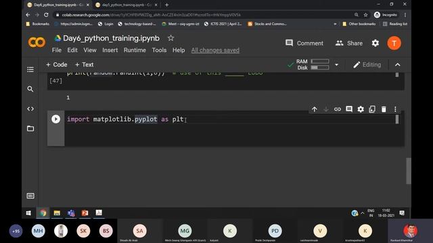Open the Edit menu
This screenshot has width=433, height=243.
(x=72, y=50)
